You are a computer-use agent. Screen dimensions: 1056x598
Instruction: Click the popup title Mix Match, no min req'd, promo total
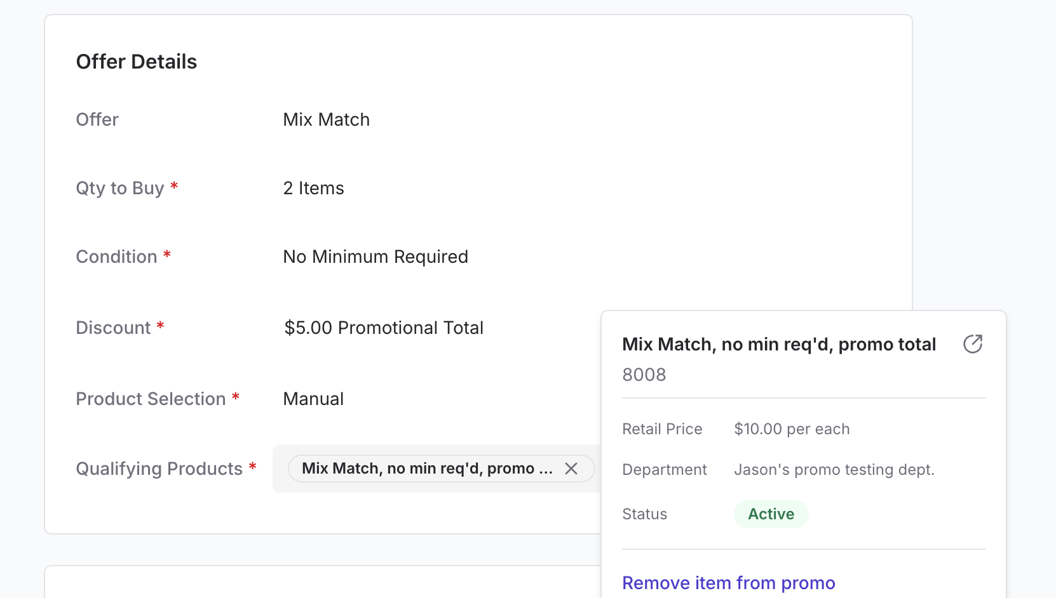click(780, 344)
